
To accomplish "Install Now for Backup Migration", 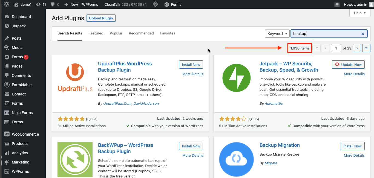I will [x=353, y=146].
